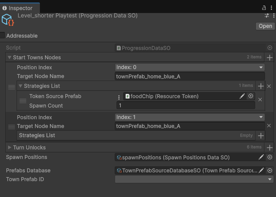Click the ProgressionDataSO script field
This screenshot has height=197, width=276.
pos(194,48)
